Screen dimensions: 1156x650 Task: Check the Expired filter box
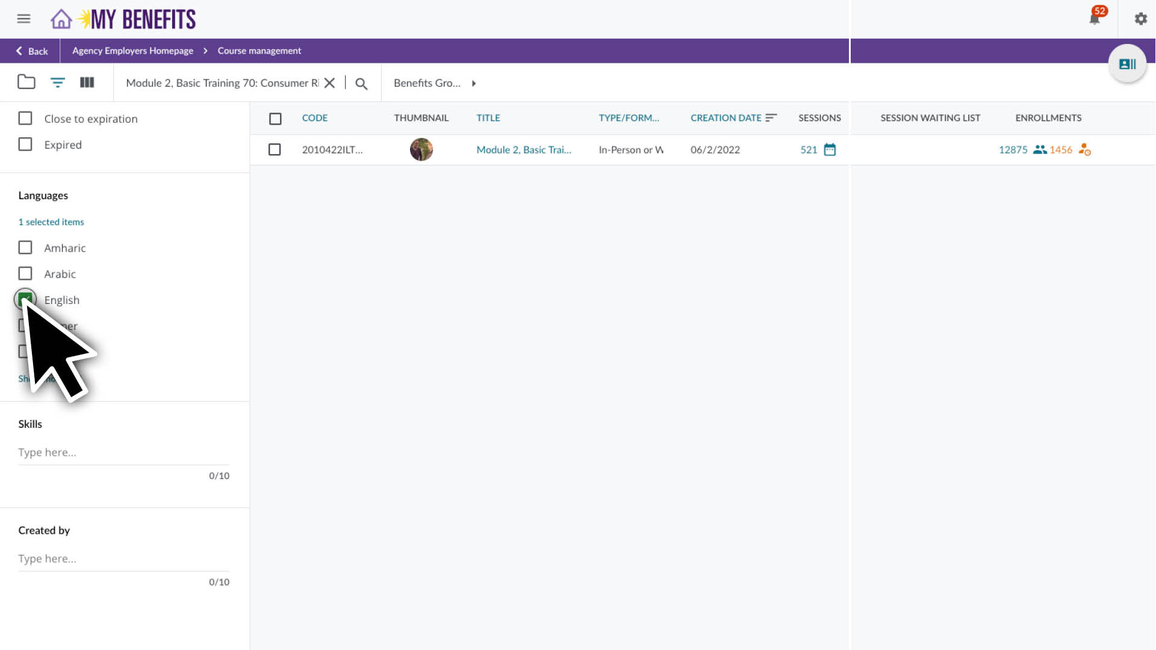[x=25, y=144]
